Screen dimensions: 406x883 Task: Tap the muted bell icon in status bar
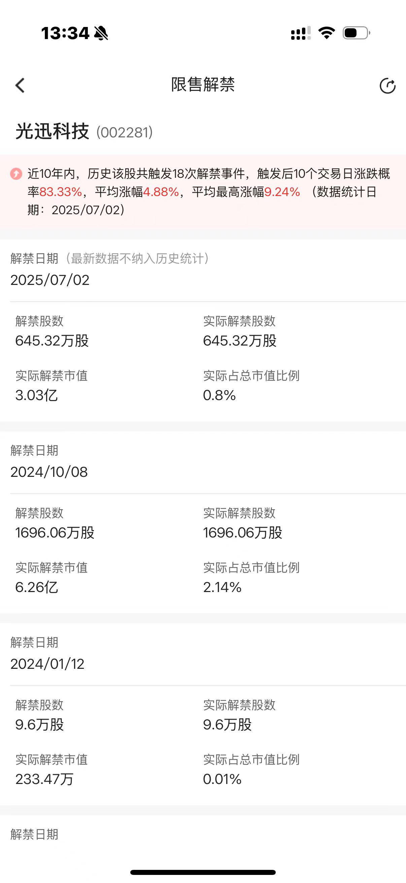pyautogui.click(x=101, y=33)
